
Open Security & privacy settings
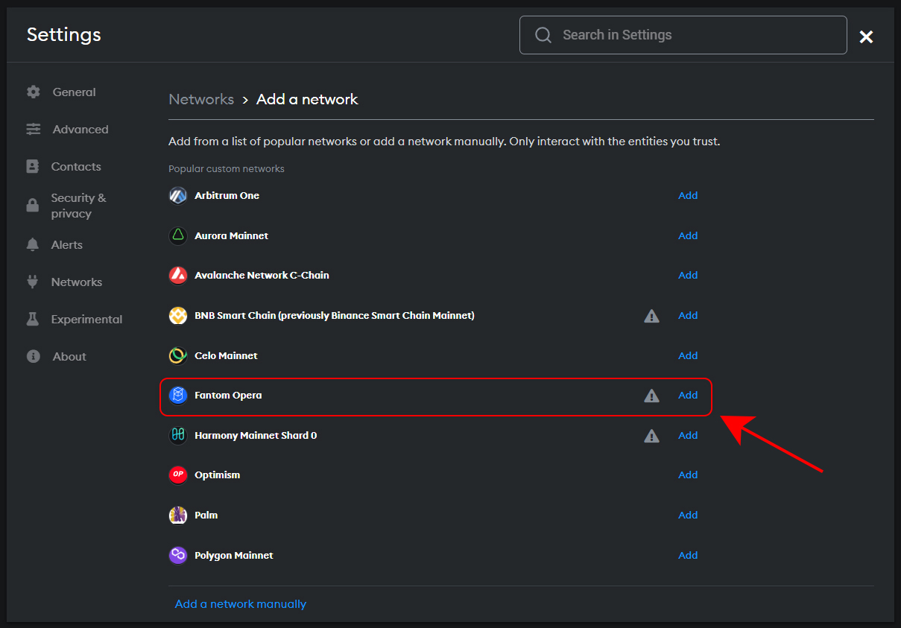(78, 206)
